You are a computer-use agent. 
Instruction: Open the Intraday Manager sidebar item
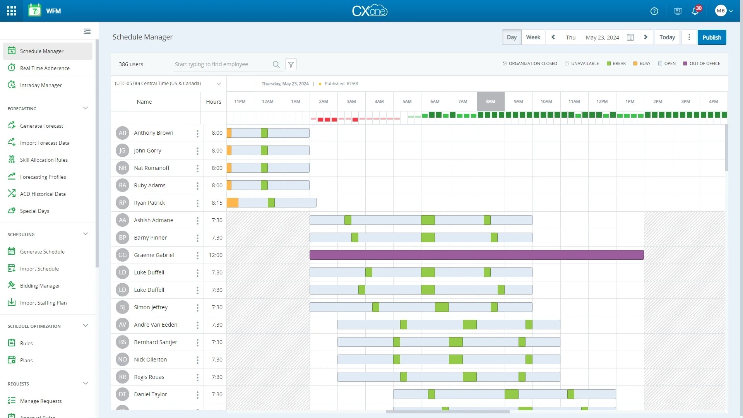41,85
